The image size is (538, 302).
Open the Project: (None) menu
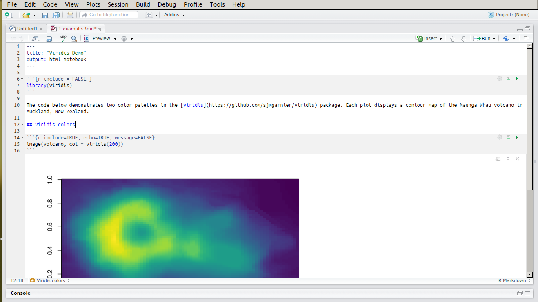[x=511, y=15]
